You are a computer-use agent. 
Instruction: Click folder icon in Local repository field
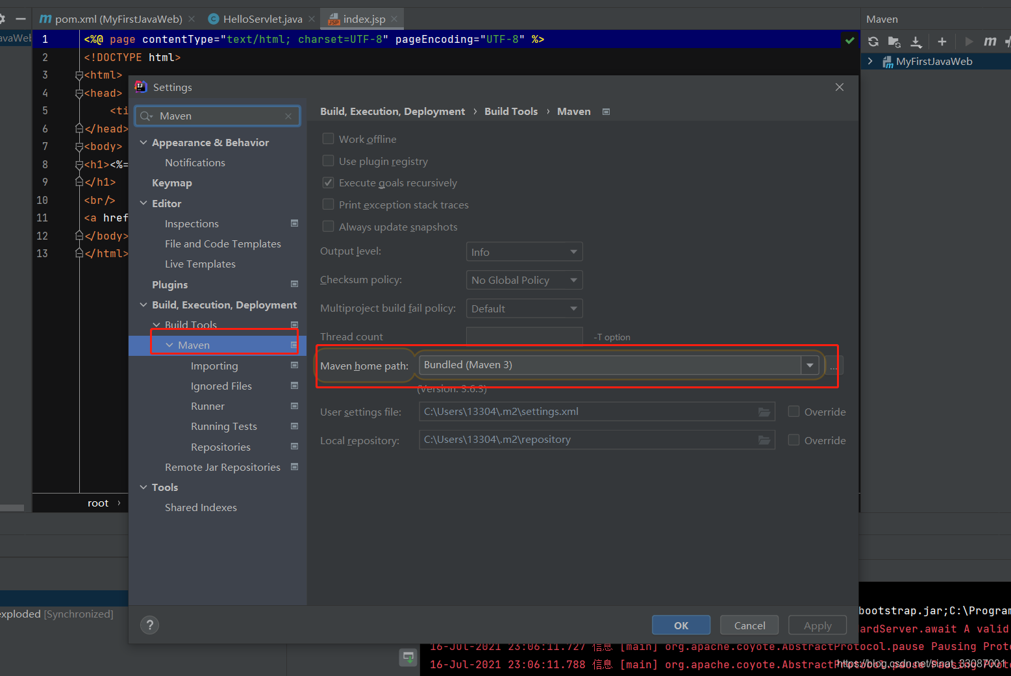764,440
